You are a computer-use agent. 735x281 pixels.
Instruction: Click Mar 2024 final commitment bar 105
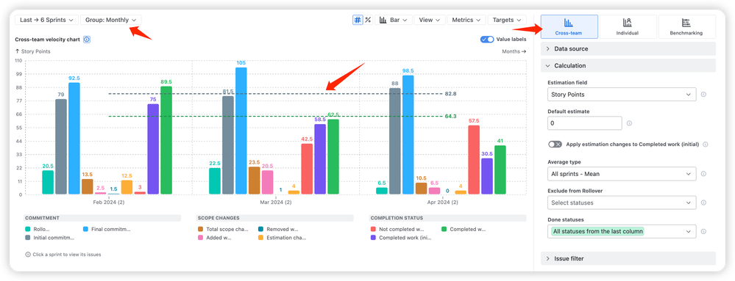point(241,131)
